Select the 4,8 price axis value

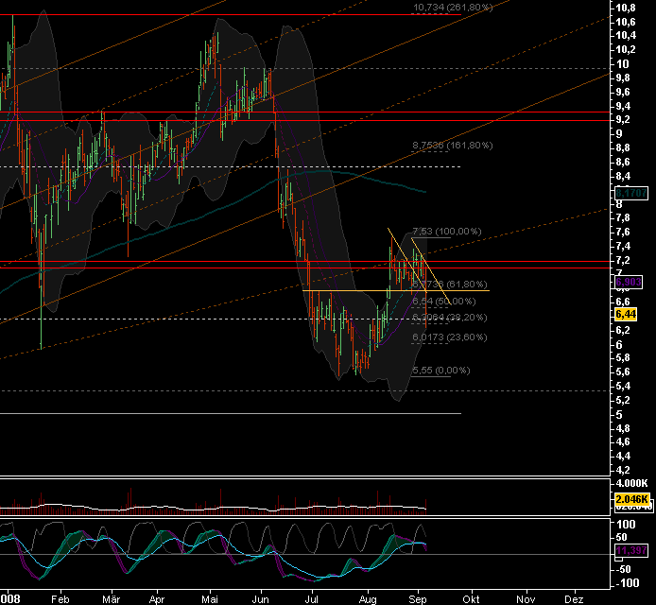click(x=623, y=428)
